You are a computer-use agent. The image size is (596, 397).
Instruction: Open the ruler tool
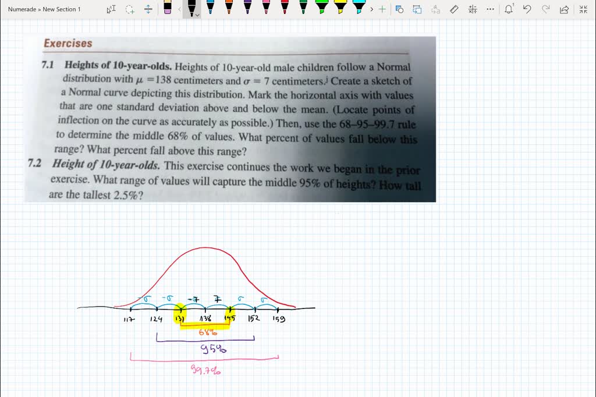pos(454,9)
